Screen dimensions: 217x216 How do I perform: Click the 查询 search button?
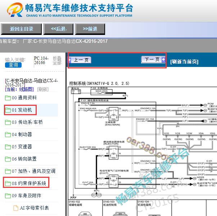coord(13,65)
